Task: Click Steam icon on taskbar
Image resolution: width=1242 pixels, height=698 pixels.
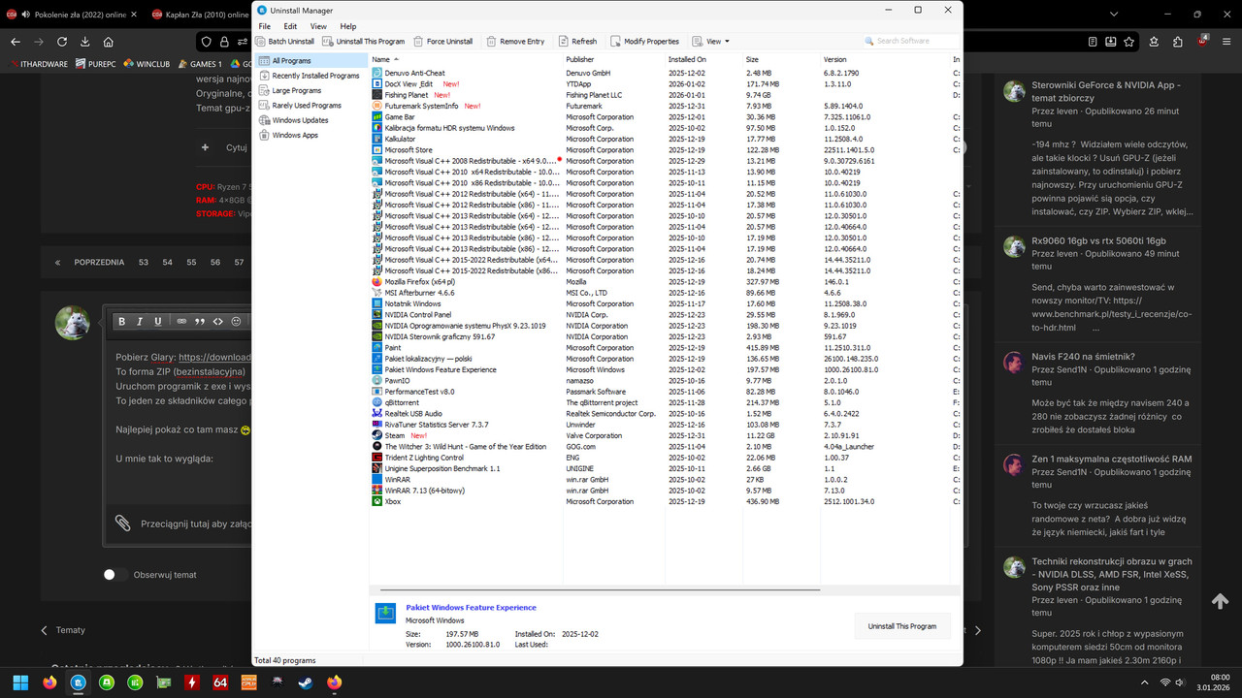Action: pyautogui.click(x=306, y=682)
